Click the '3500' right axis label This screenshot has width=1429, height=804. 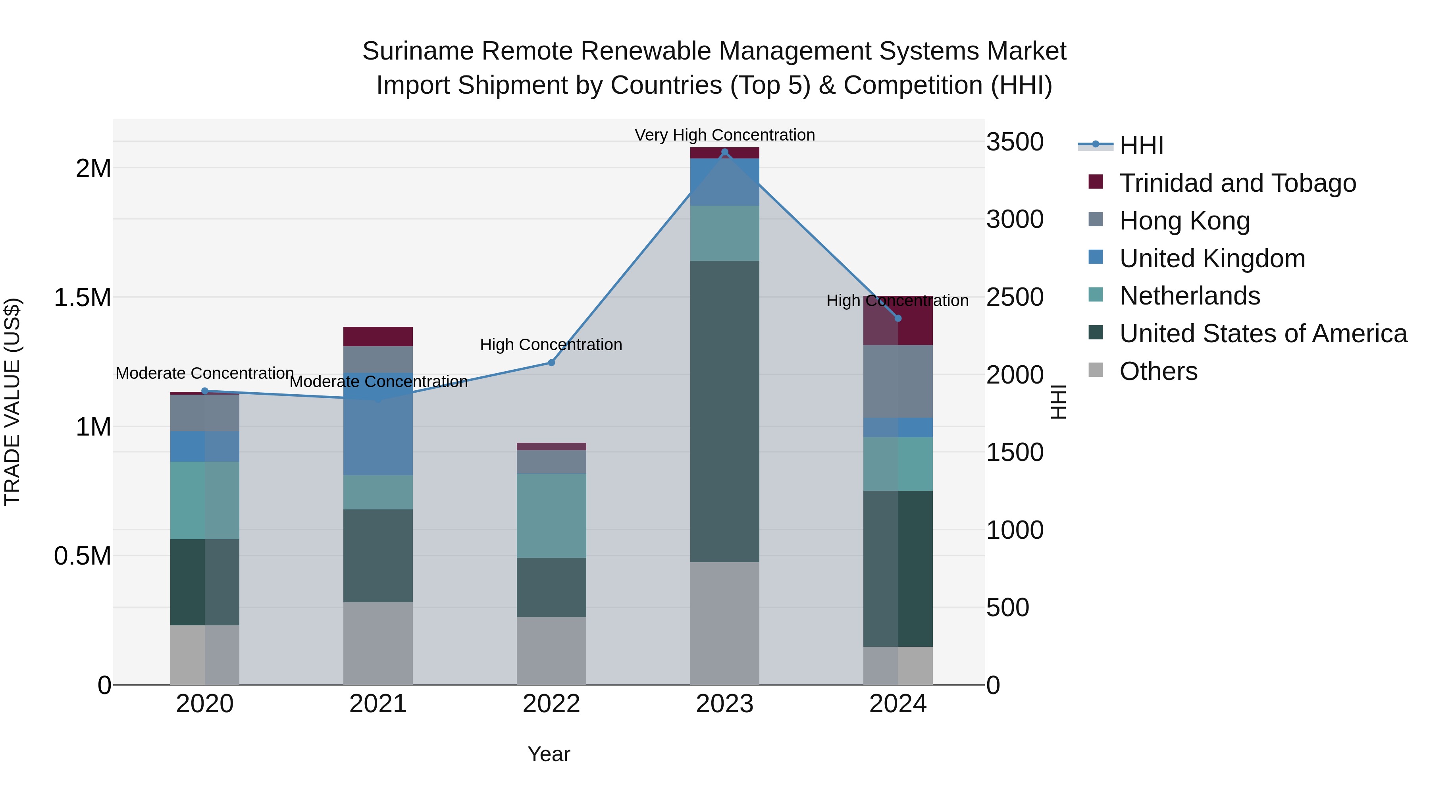[x=1015, y=142]
